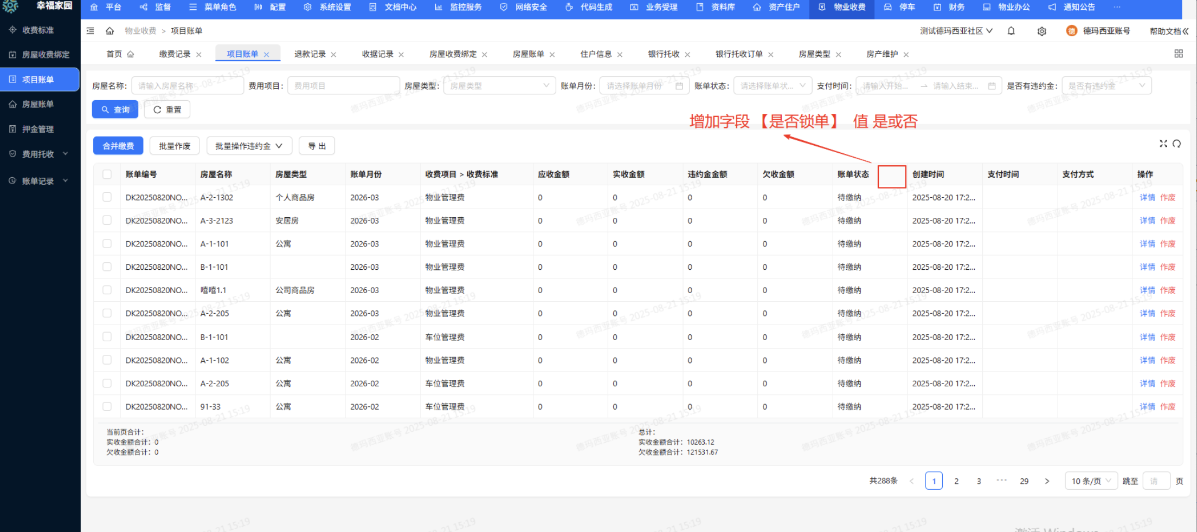1197x532 pixels.
Task: Open 详情 link for the first bill
Action: [1147, 197]
